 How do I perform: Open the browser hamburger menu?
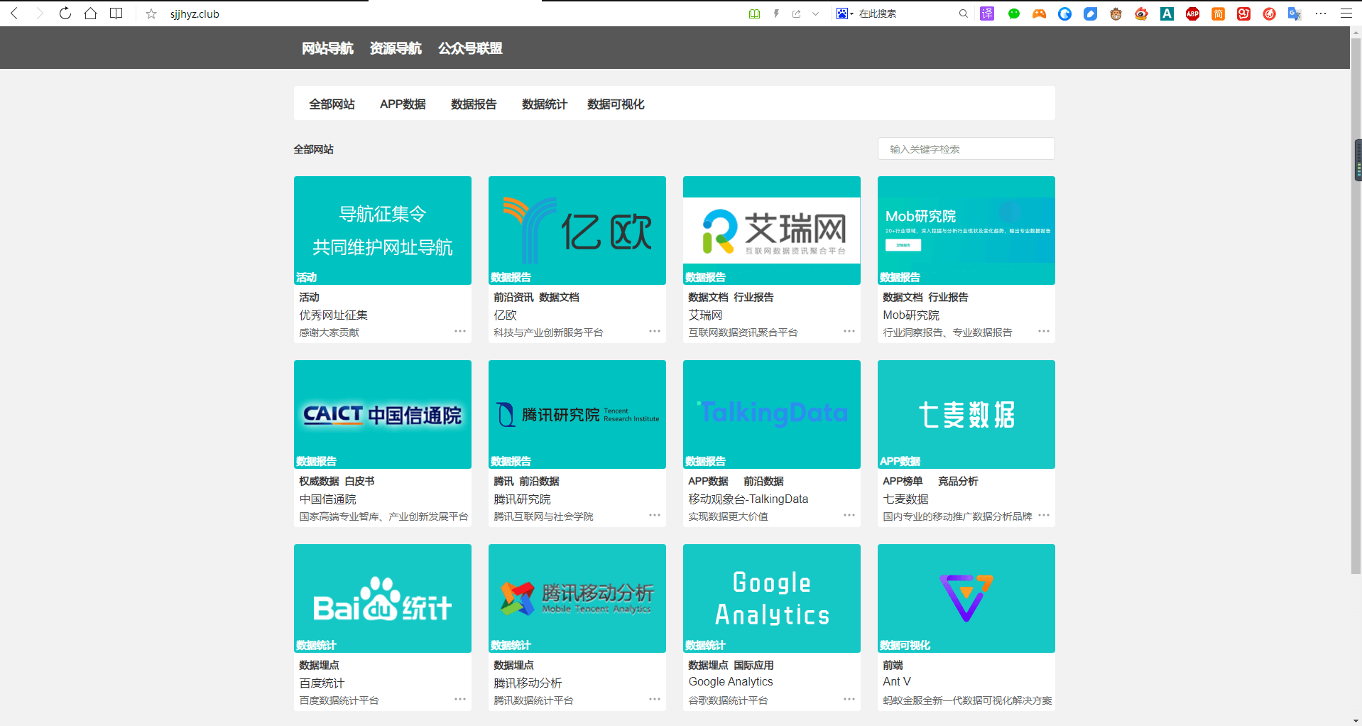(1346, 13)
